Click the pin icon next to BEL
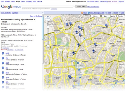This screenshot has height=91, width=125. coord(3,83)
